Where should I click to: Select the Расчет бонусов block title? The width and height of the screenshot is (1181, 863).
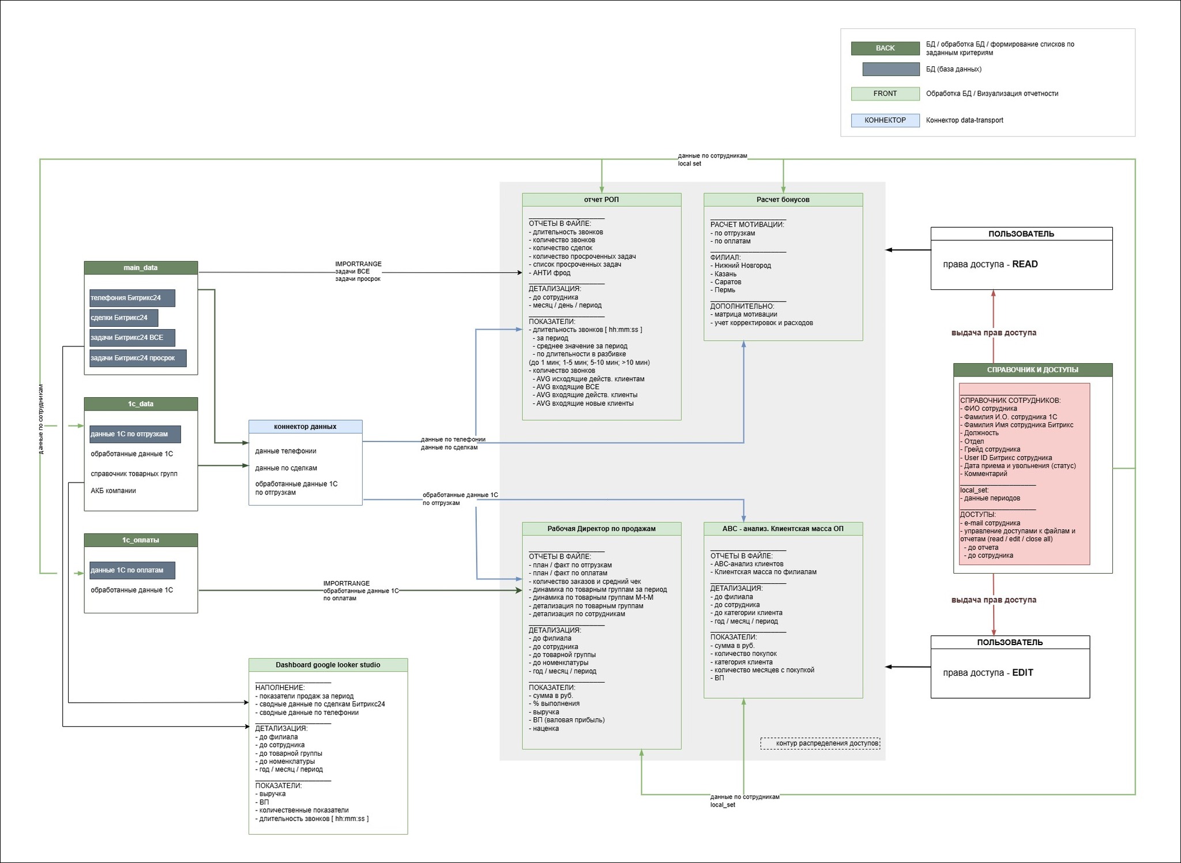(x=783, y=199)
